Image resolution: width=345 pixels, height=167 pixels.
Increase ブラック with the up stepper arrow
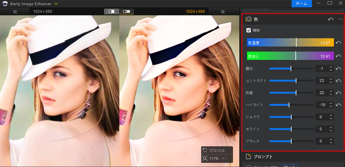click(x=331, y=139)
